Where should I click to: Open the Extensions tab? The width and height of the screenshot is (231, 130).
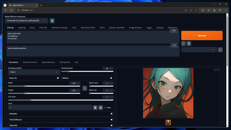172,27
